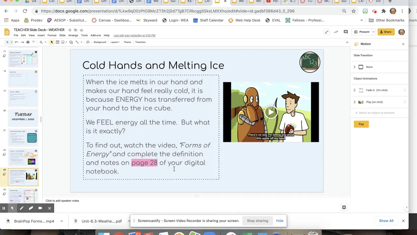
Task: Open the Shape tool
Action: [71, 42]
